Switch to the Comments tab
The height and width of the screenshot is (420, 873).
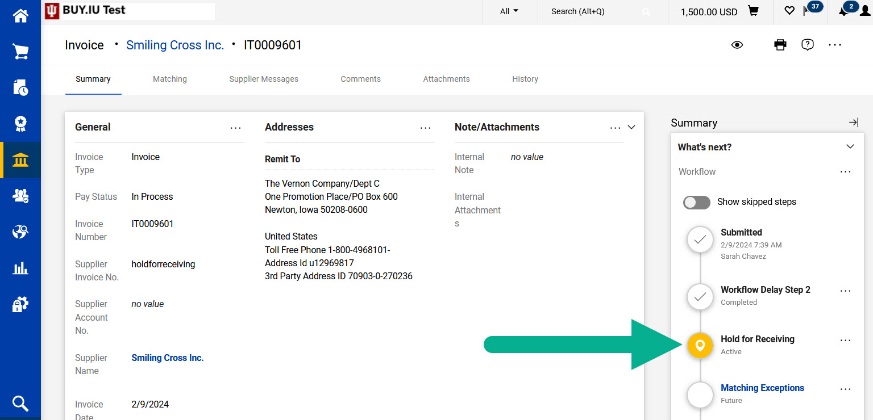pyautogui.click(x=361, y=79)
